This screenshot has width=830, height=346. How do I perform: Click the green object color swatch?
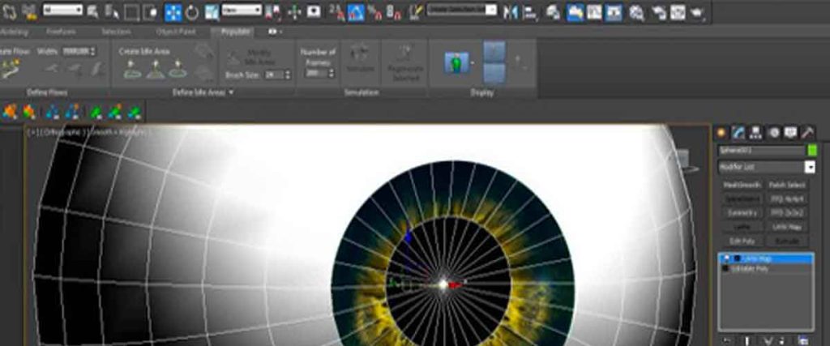coord(812,150)
